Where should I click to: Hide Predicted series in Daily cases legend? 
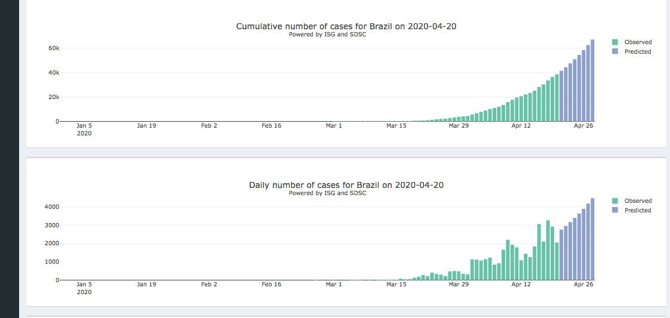[x=637, y=211]
